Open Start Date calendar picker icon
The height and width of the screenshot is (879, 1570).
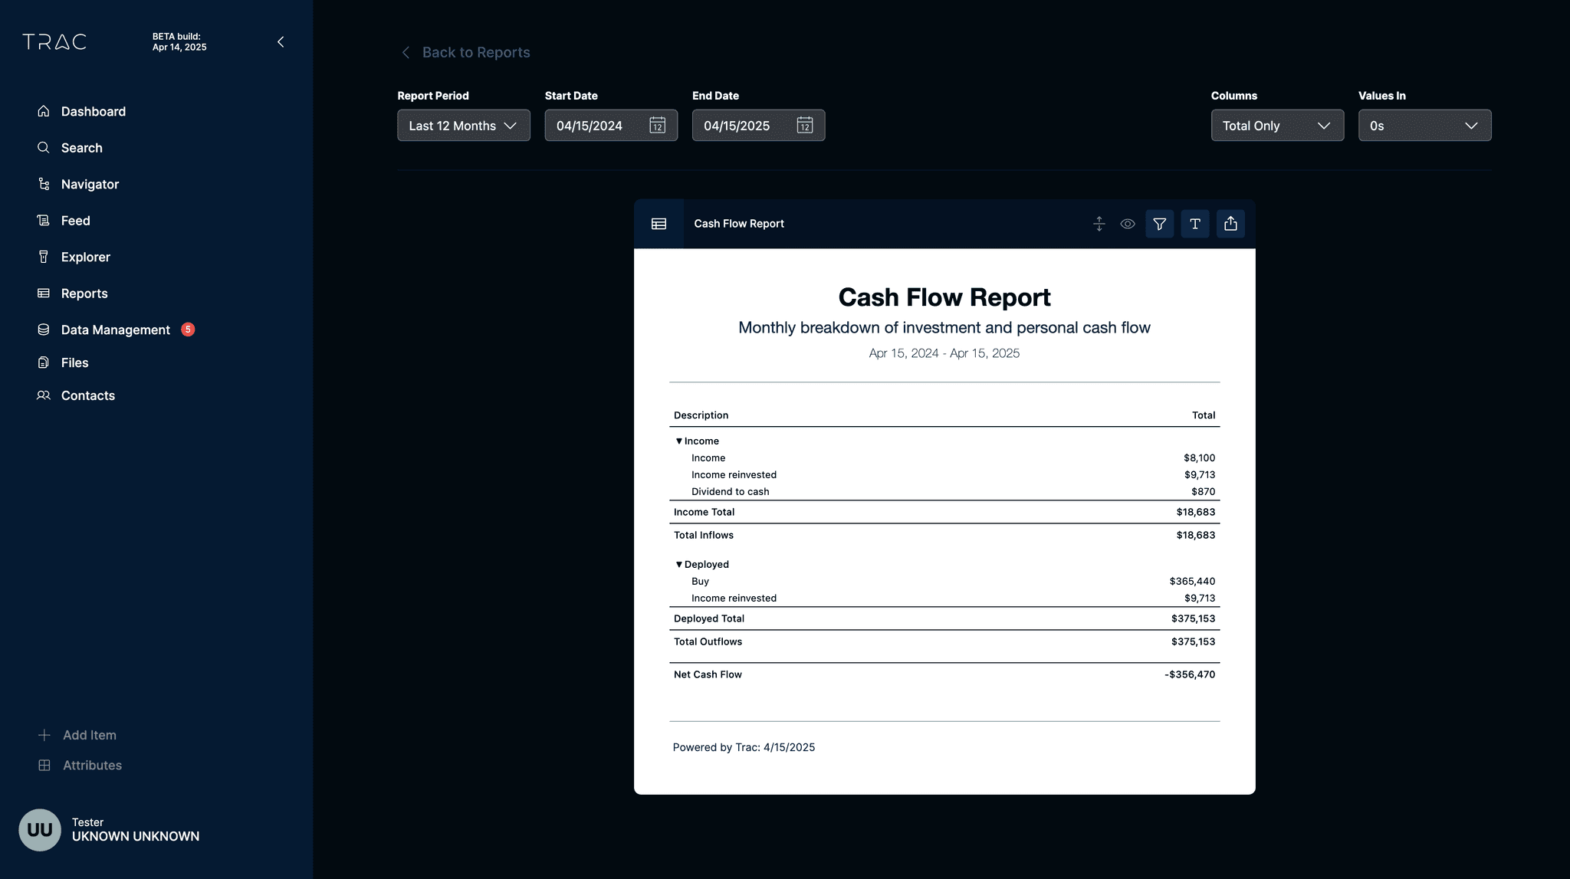point(657,126)
